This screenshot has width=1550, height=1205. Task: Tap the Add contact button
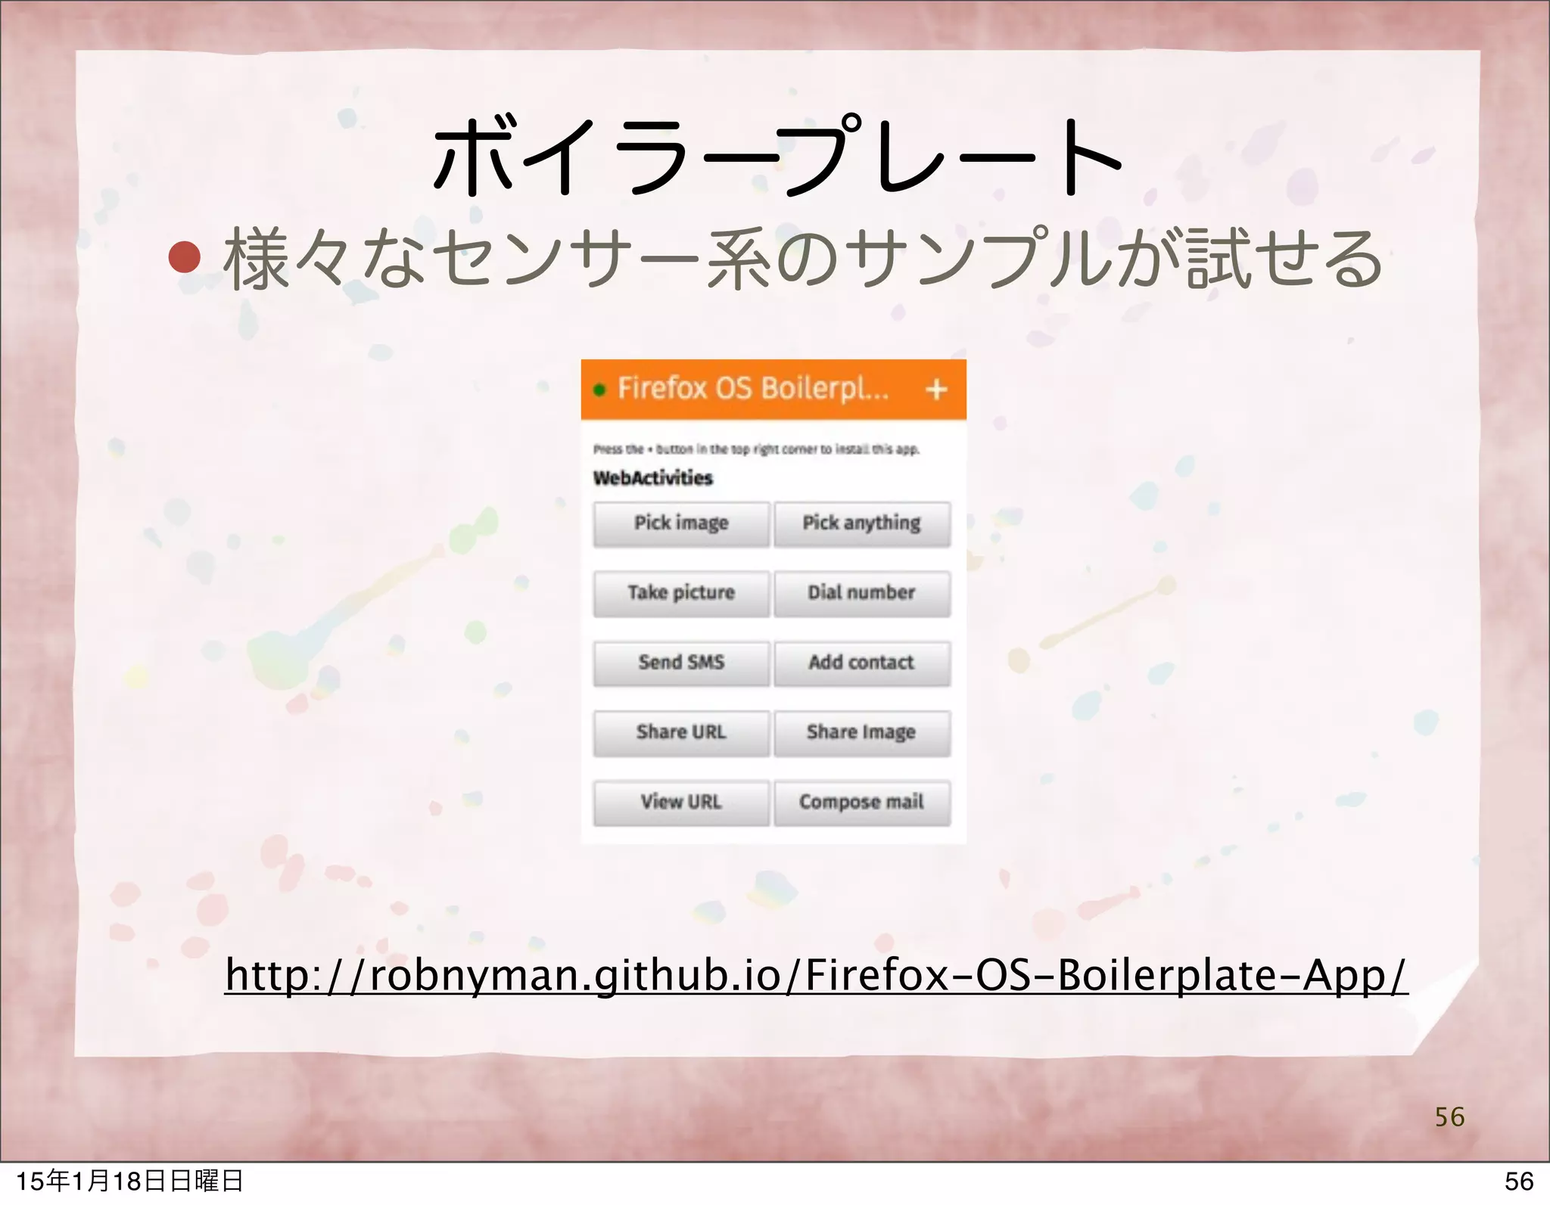tap(861, 663)
